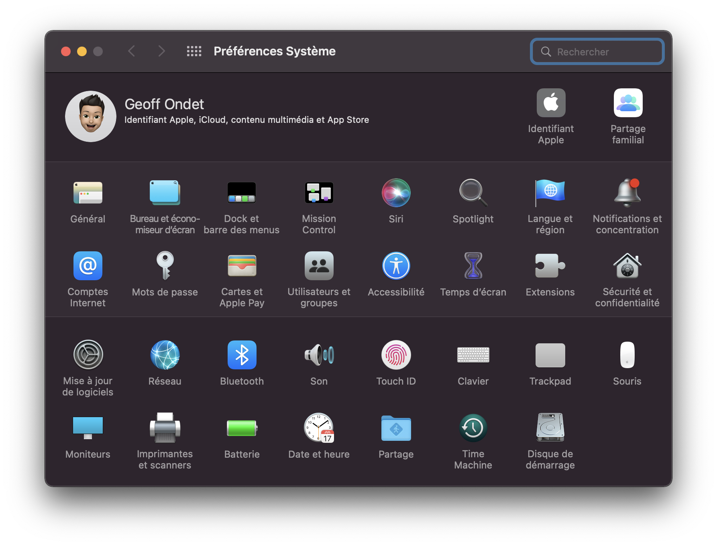Open Mission Control preferences

tap(319, 193)
